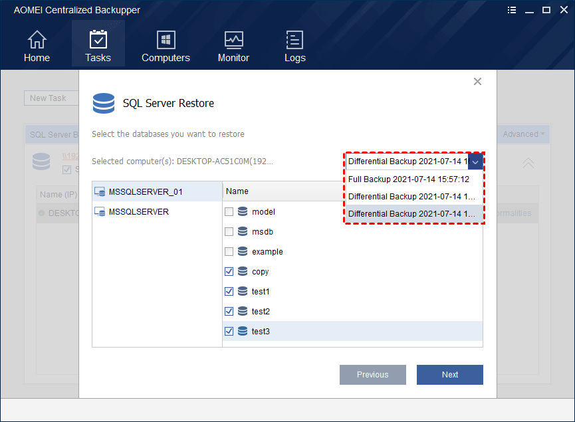The image size is (575, 422).
Task: Open the Home tab icon
Action: click(37, 39)
